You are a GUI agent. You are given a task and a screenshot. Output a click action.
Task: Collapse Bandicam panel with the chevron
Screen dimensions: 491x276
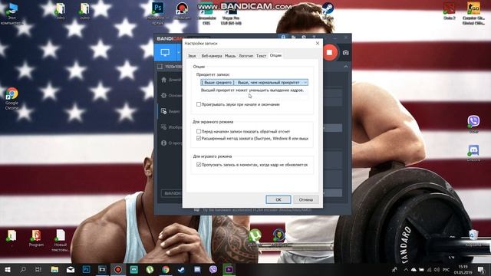[346, 67]
